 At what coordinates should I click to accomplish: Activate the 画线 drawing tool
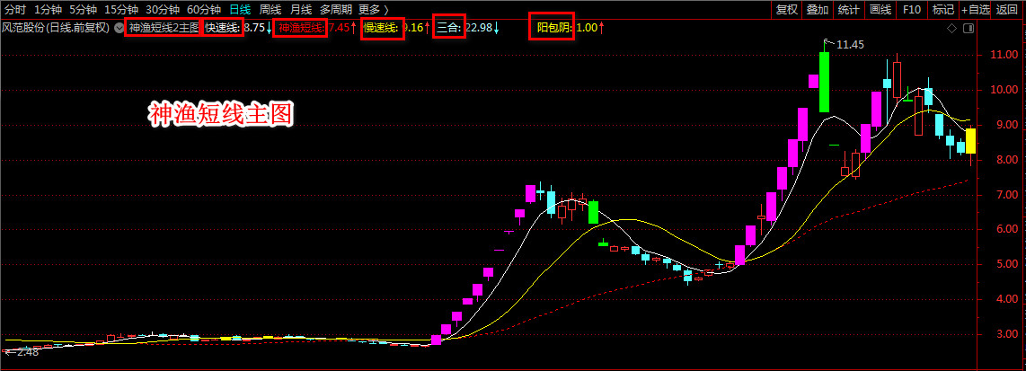pos(880,9)
